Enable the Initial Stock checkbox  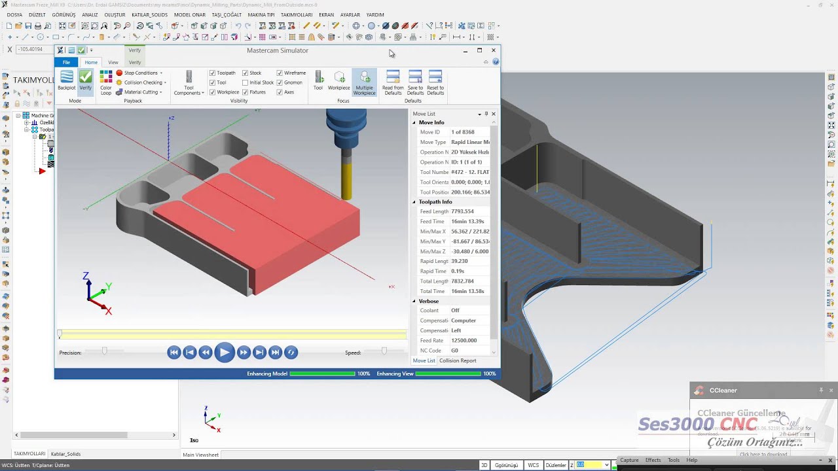coord(246,82)
